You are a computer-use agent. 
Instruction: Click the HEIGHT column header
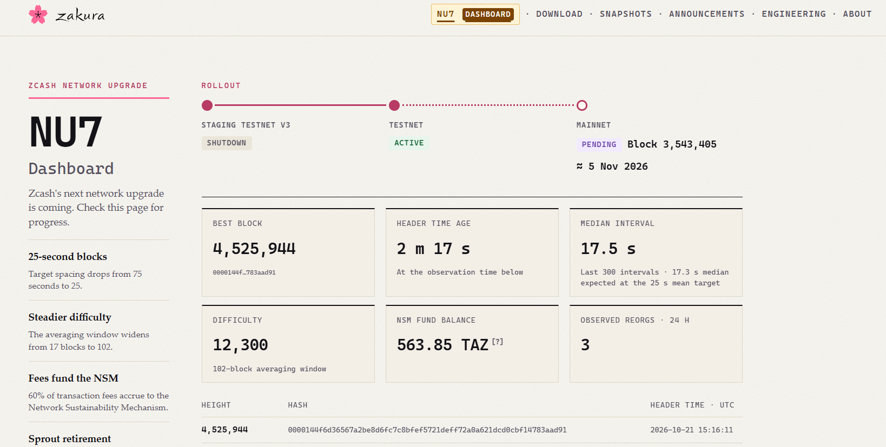click(x=216, y=405)
